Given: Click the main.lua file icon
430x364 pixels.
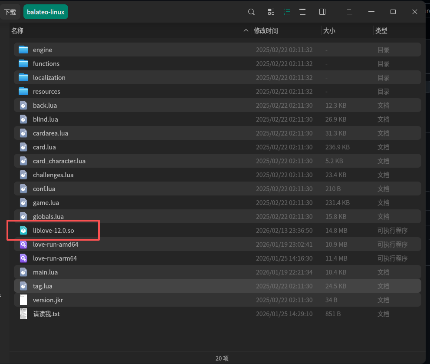Looking at the screenshot, I should (x=23, y=272).
